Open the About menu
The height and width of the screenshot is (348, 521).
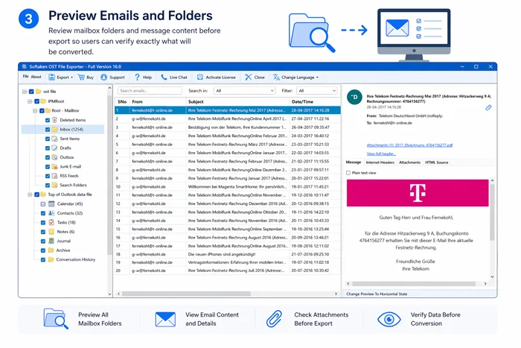pos(36,77)
